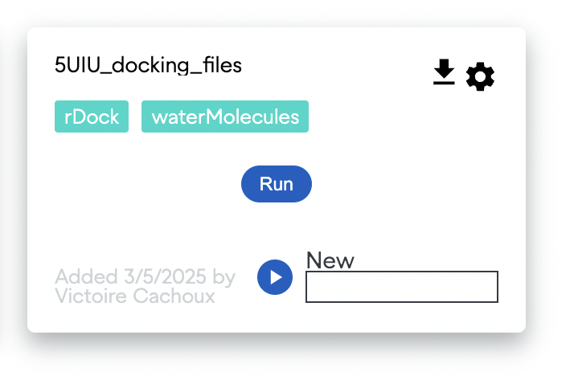Hit the download arrow icon
The image size is (574, 376).
(x=444, y=74)
